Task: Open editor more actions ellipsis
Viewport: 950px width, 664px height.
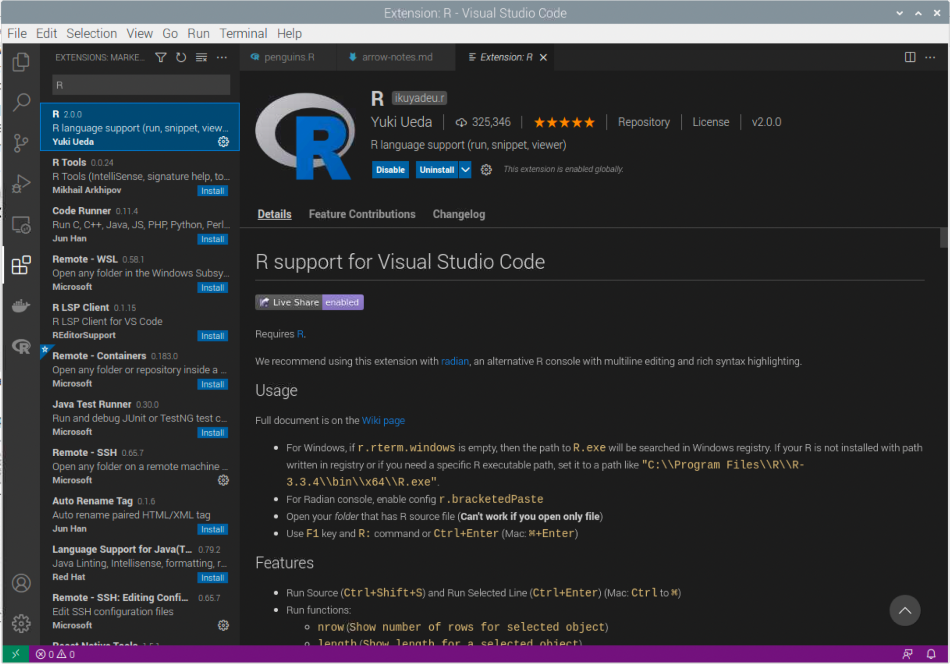Action: point(930,57)
